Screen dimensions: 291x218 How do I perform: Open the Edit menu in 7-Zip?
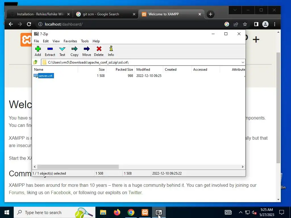pos(46,41)
